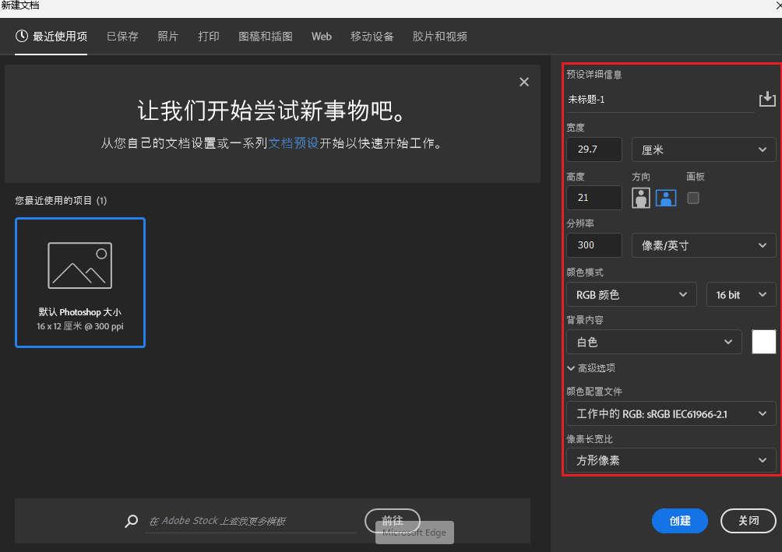Image resolution: width=782 pixels, height=552 pixels.
Task: Open the resolution unit 像素/英寸 dropdown
Action: [x=703, y=245]
